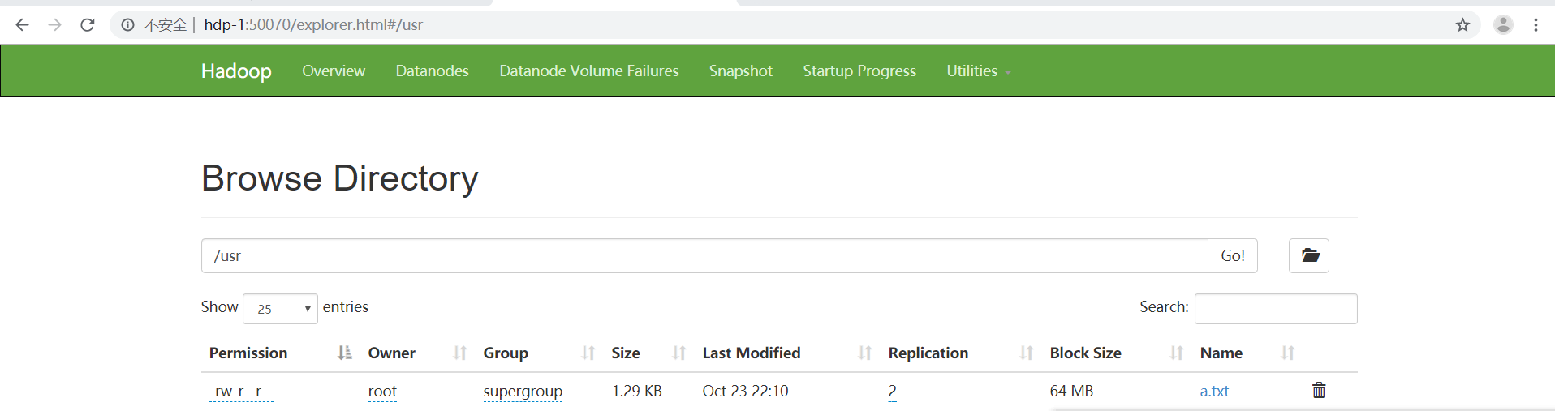The width and height of the screenshot is (1555, 411).
Task: Open browser three-dot menu
Action: click(1536, 25)
